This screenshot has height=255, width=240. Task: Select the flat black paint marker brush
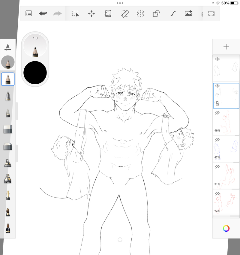[8, 163]
